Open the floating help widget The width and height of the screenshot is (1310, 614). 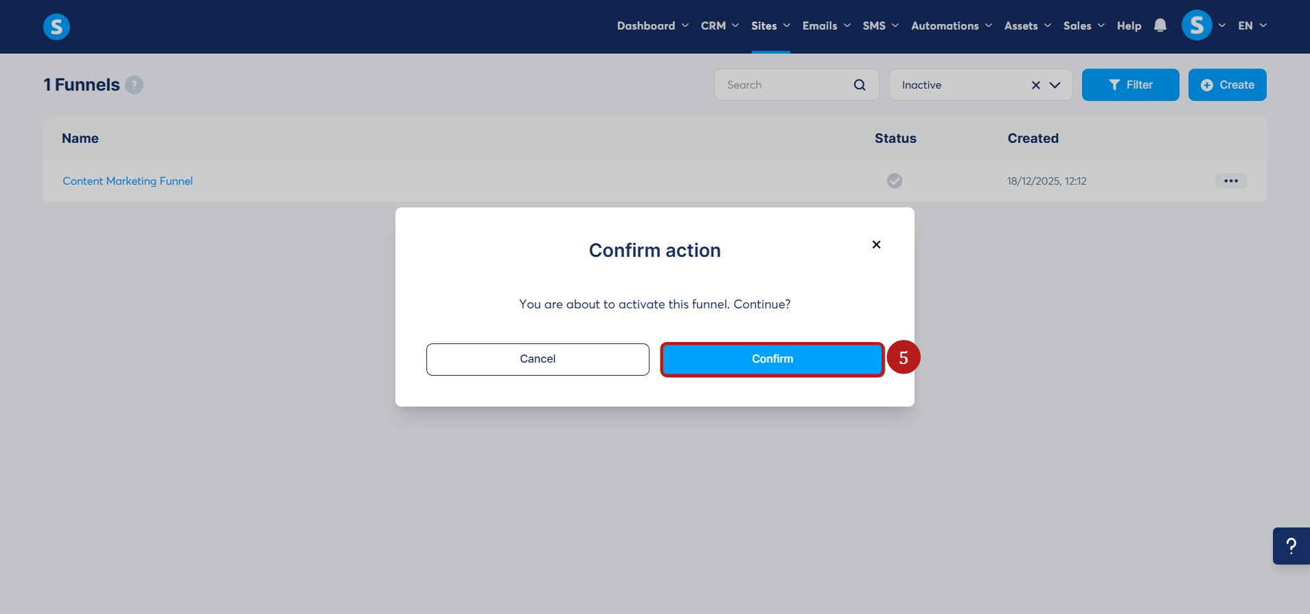[x=1291, y=546]
